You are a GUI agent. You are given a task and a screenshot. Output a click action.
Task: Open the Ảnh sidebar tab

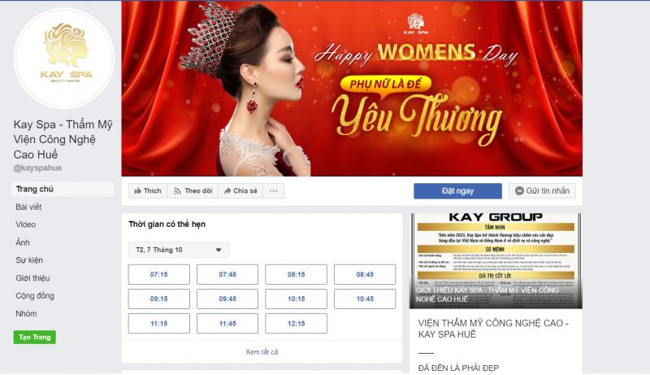(x=23, y=242)
